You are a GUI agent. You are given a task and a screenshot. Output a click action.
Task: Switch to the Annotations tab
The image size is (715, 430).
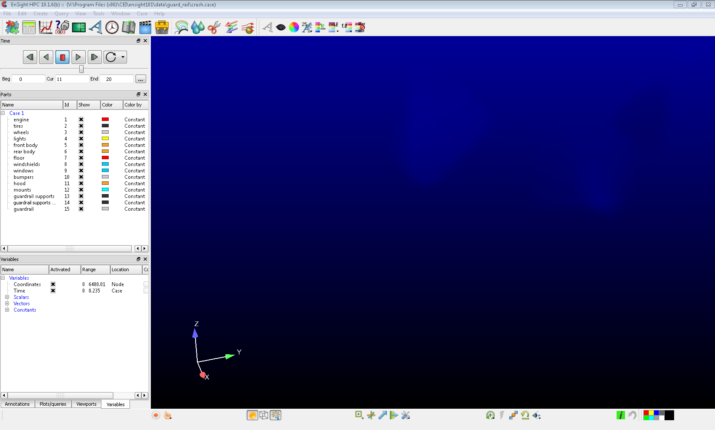[x=17, y=404]
